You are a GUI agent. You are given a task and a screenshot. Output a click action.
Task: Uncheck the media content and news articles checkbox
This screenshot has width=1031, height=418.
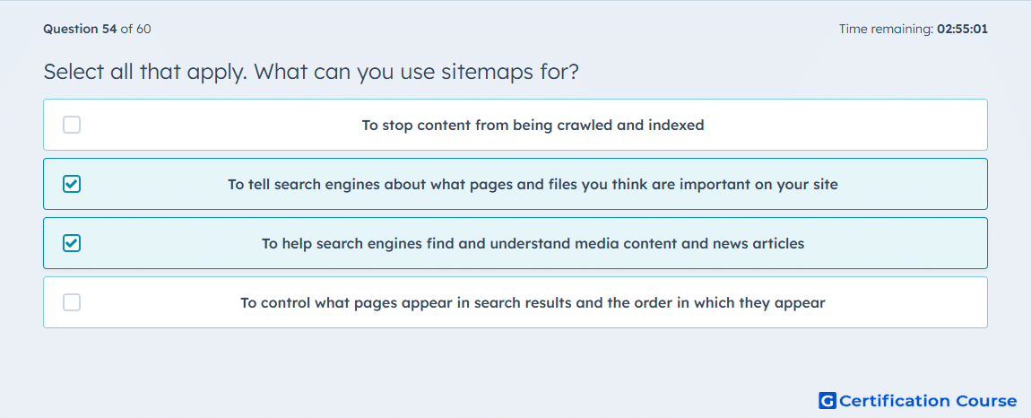(x=72, y=243)
